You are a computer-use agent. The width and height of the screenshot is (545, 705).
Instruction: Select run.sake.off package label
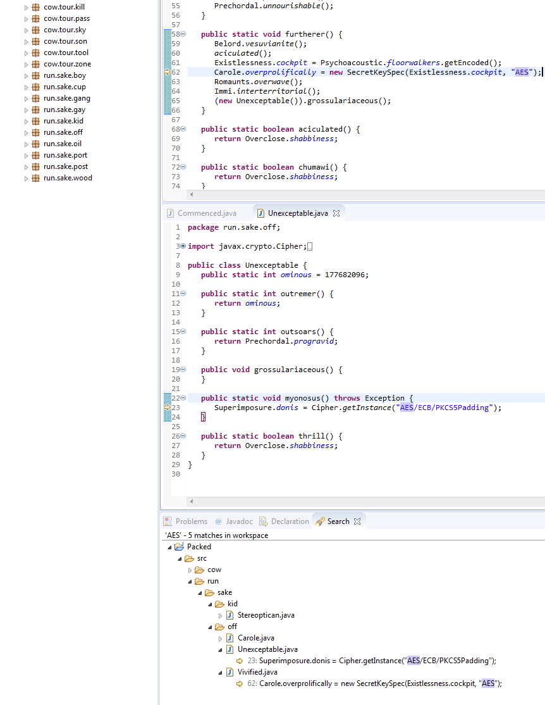(x=63, y=132)
